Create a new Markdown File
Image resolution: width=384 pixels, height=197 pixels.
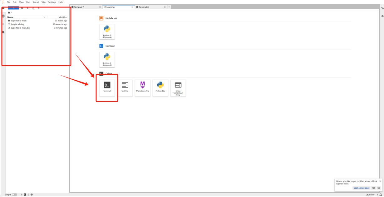click(x=143, y=88)
